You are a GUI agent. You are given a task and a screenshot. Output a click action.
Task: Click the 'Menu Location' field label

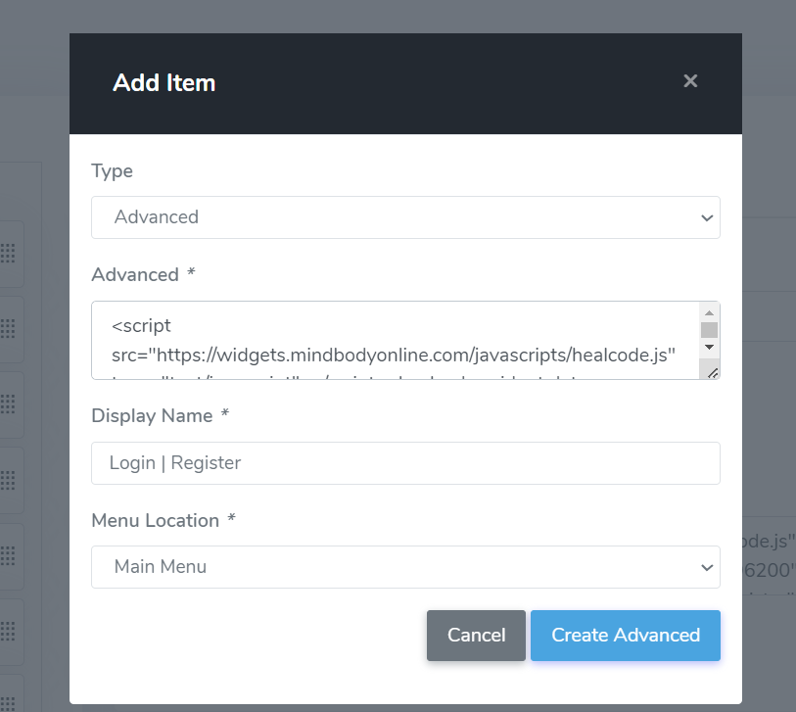click(x=156, y=521)
